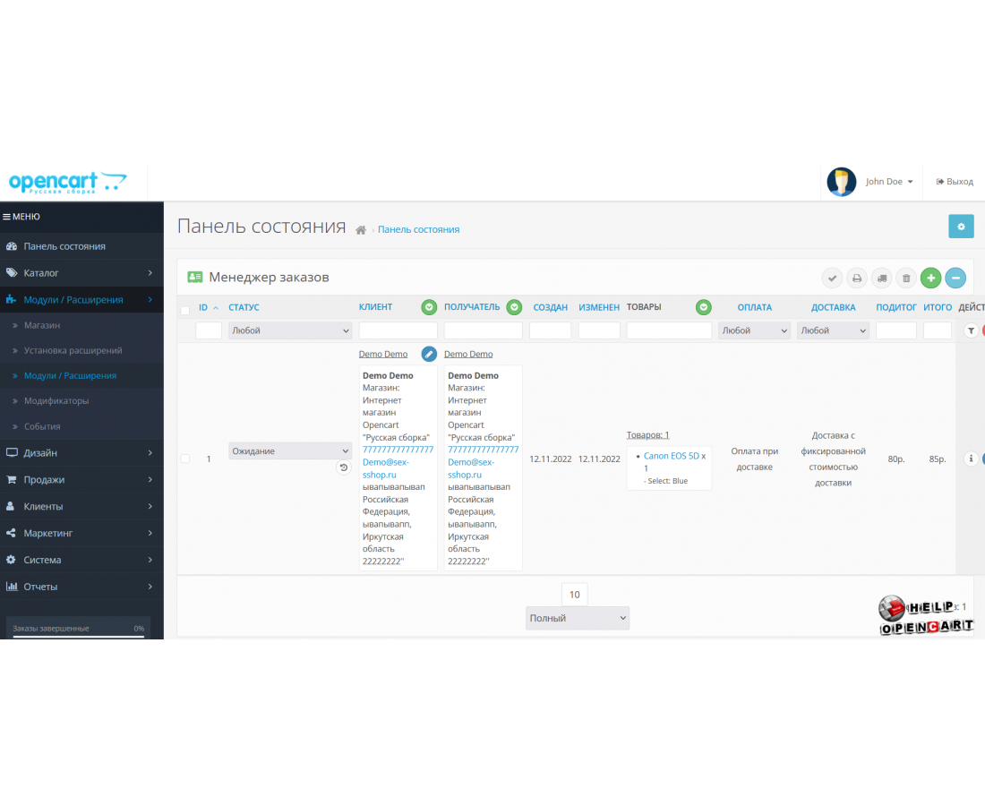985x806 pixels.
Task: Open the order status history icon
Action: [x=344, y=467]
